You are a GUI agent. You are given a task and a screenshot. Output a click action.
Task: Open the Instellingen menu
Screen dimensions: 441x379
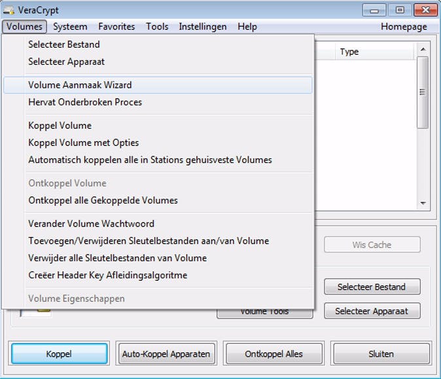pos(202,26)
